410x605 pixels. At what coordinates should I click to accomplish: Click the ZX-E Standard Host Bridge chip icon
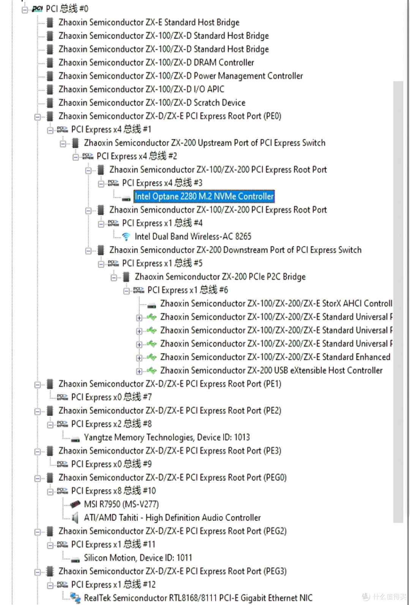50,22
